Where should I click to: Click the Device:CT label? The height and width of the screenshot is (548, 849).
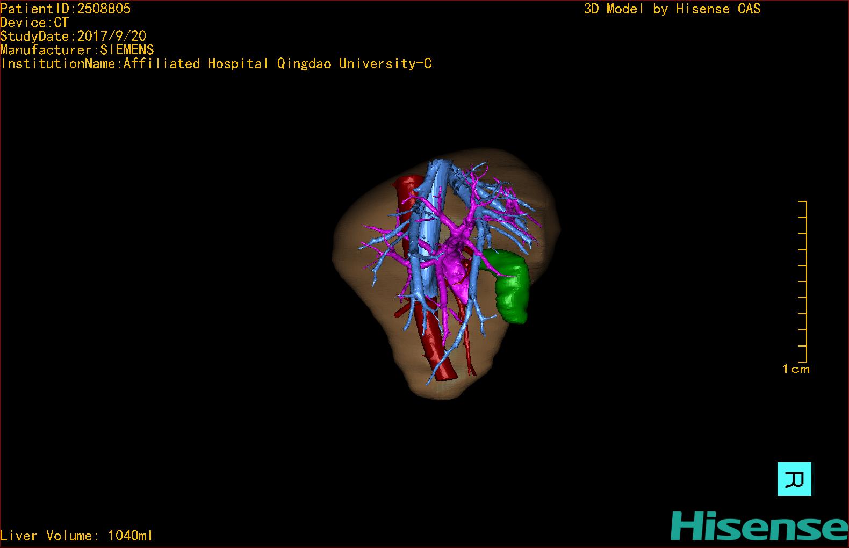(34, 23)
